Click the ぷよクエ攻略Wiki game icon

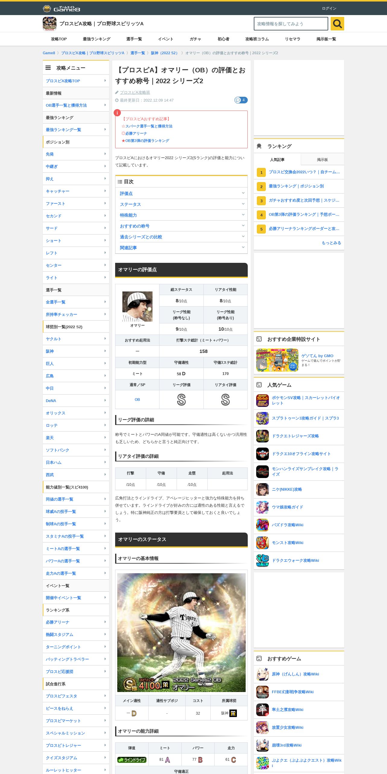pyautogui.click(x=263, y=763)
